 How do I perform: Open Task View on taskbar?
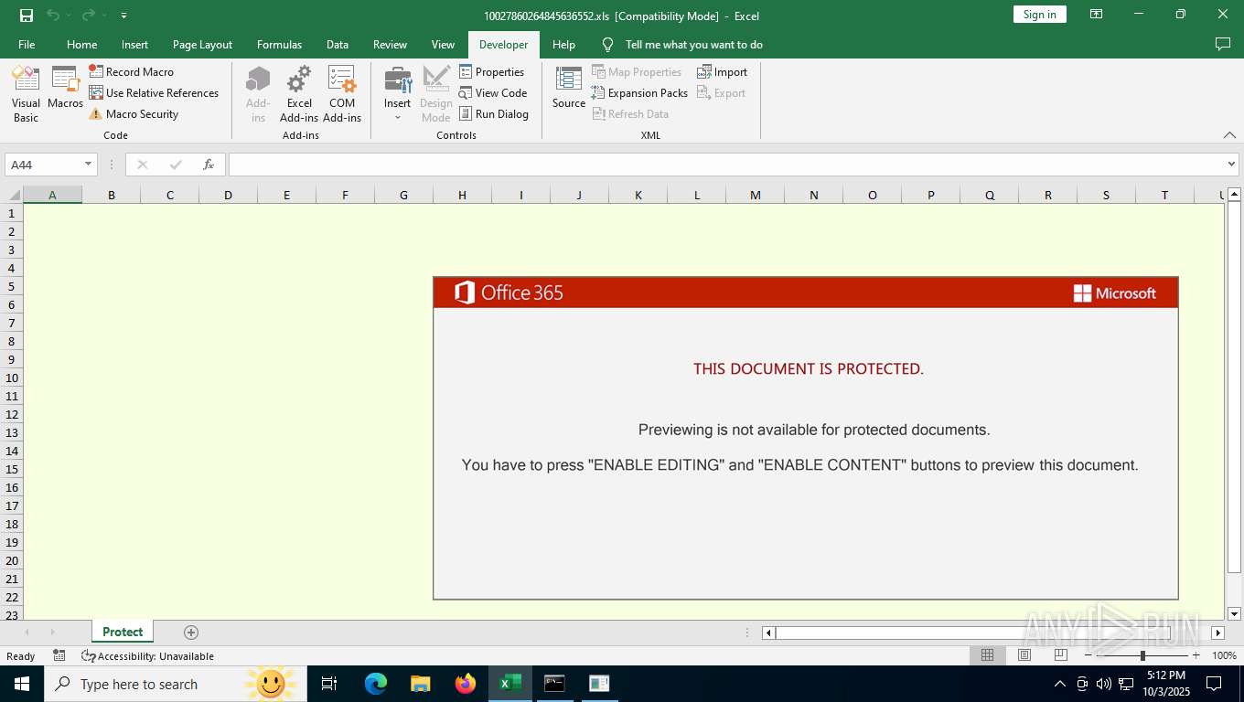(x=329, y=683)
